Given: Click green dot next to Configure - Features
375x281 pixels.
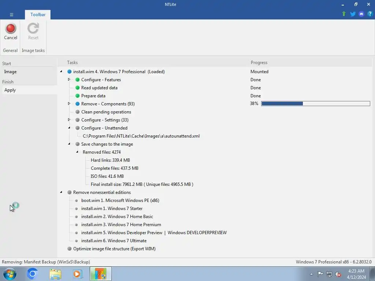Looking at the screenshot, I should [x=78, y=79].
